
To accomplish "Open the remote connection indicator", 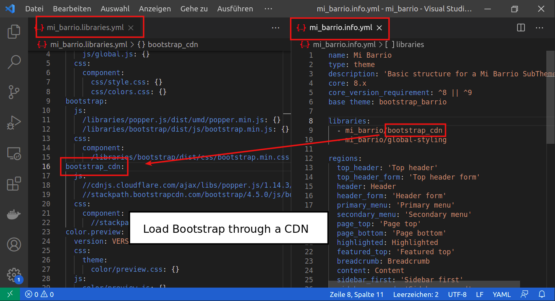I will 10,294.
